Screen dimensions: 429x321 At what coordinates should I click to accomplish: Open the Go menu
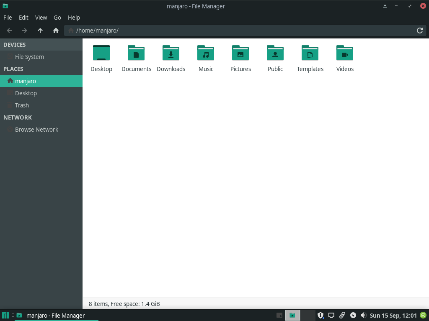(x=57, y=18)
